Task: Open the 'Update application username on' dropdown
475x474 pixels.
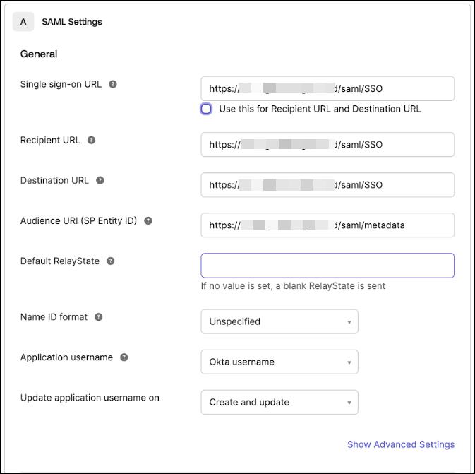Action: [x=279, y=402]
